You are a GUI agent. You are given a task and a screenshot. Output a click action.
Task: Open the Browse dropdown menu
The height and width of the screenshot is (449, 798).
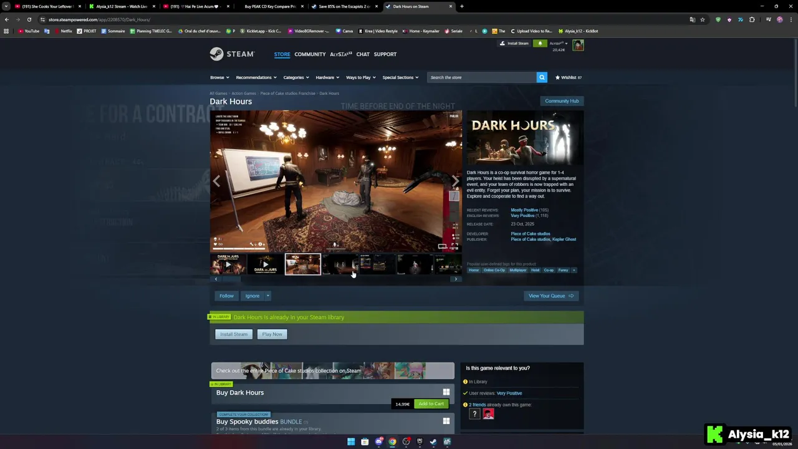[x=219, y=77]
